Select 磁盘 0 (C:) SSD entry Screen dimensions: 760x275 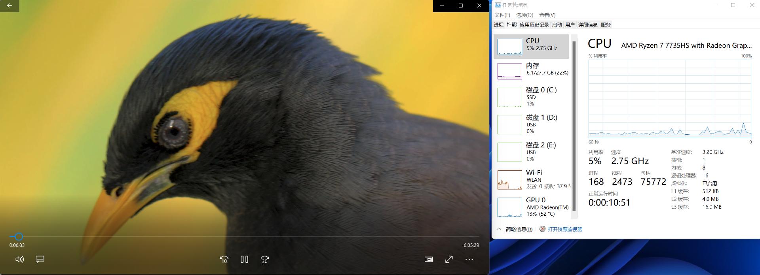[x=531, y=97]
